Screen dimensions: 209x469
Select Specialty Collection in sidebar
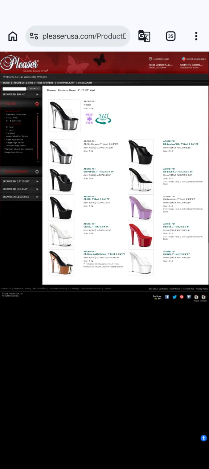[x=16, y=115]
